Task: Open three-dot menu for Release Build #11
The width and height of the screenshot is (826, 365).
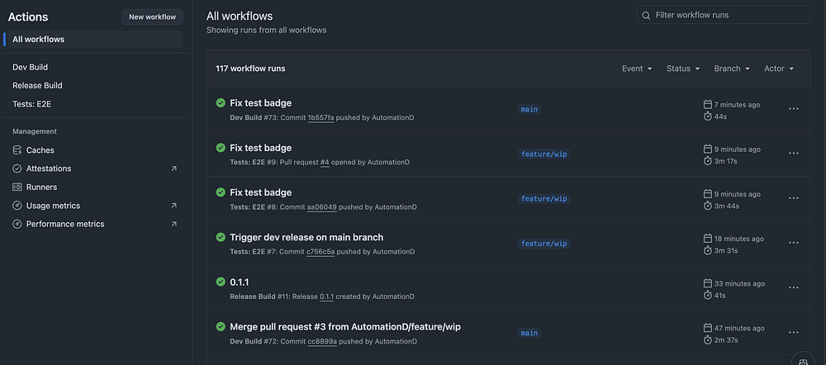Action: [x=793, y=287]
